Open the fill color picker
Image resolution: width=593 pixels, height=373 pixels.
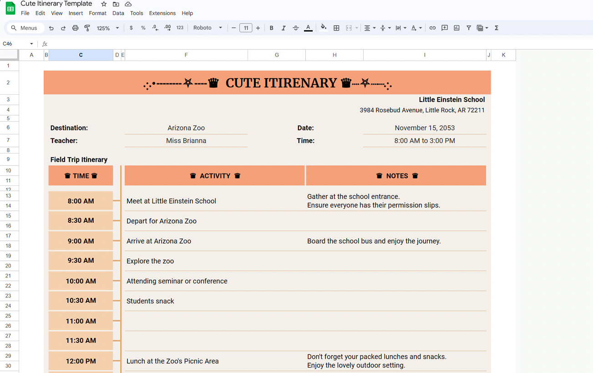(324, 28)
